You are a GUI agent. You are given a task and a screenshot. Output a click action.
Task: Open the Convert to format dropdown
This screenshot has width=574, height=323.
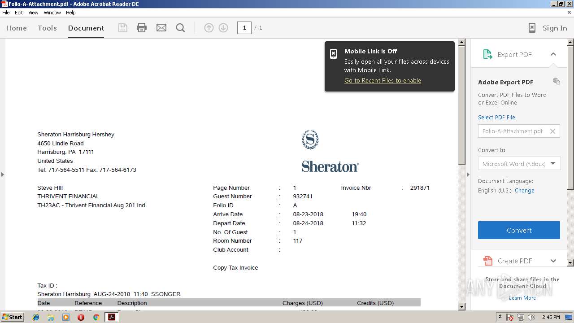[x=519, y=163]
